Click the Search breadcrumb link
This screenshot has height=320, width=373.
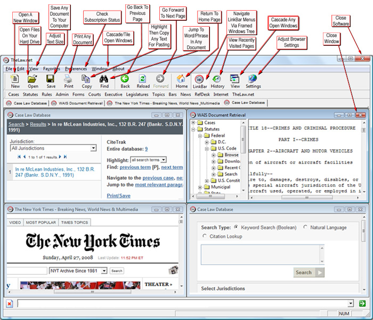tap(17, 124)
